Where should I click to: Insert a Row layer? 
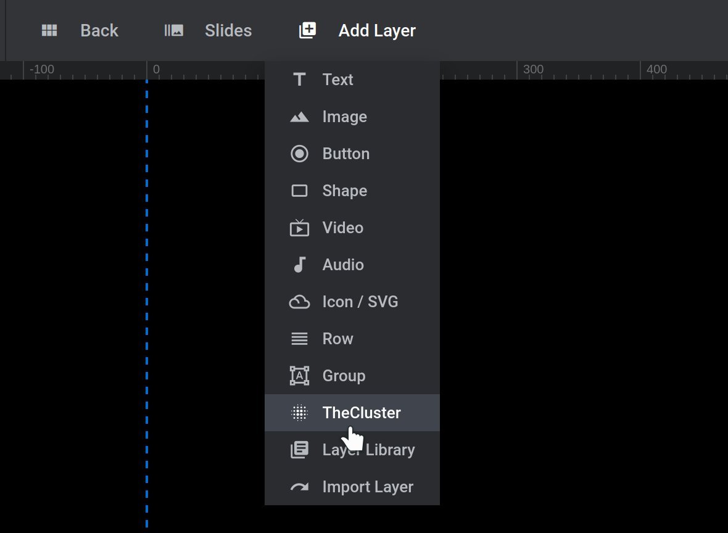pos(352,339)
